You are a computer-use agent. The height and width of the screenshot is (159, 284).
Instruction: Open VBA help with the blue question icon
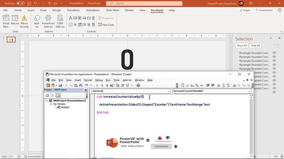coord(138,85)
